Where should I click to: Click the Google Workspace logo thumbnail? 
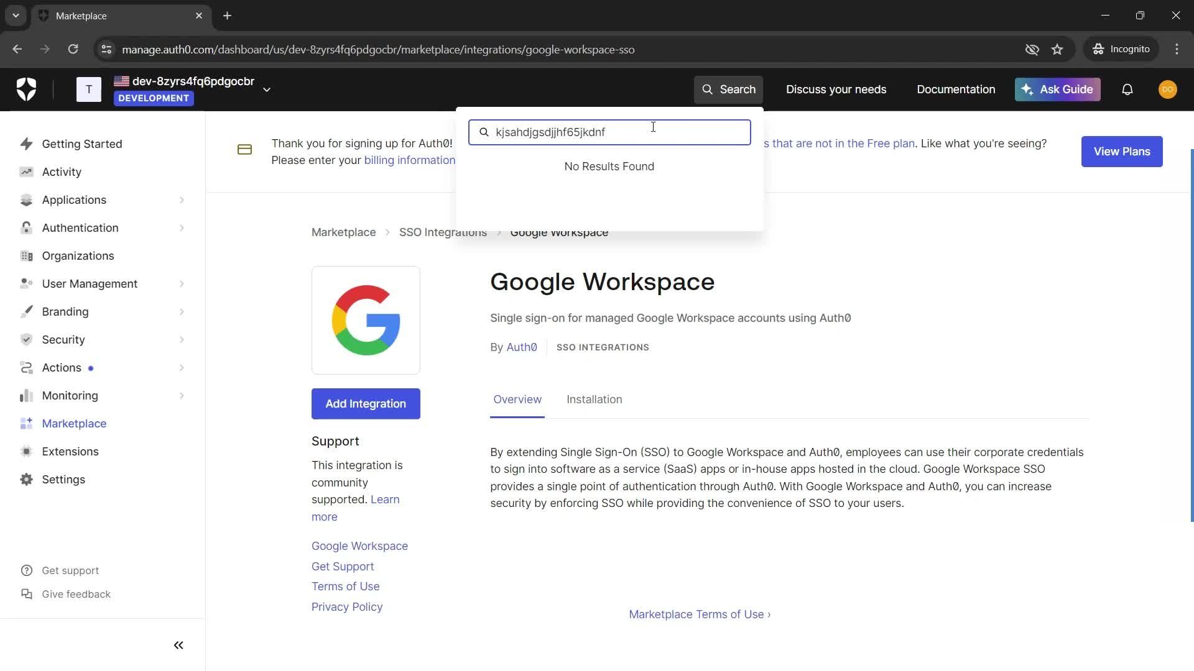pyautogui.click(x=366, y=321)
